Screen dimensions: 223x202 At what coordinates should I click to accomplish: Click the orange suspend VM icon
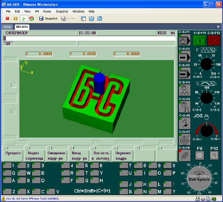point(15,18)
